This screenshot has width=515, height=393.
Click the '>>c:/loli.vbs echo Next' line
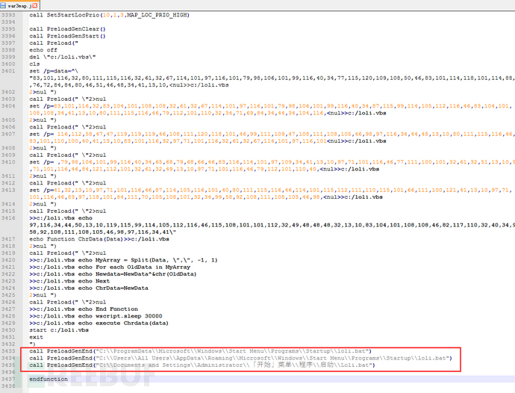[69, 281]
